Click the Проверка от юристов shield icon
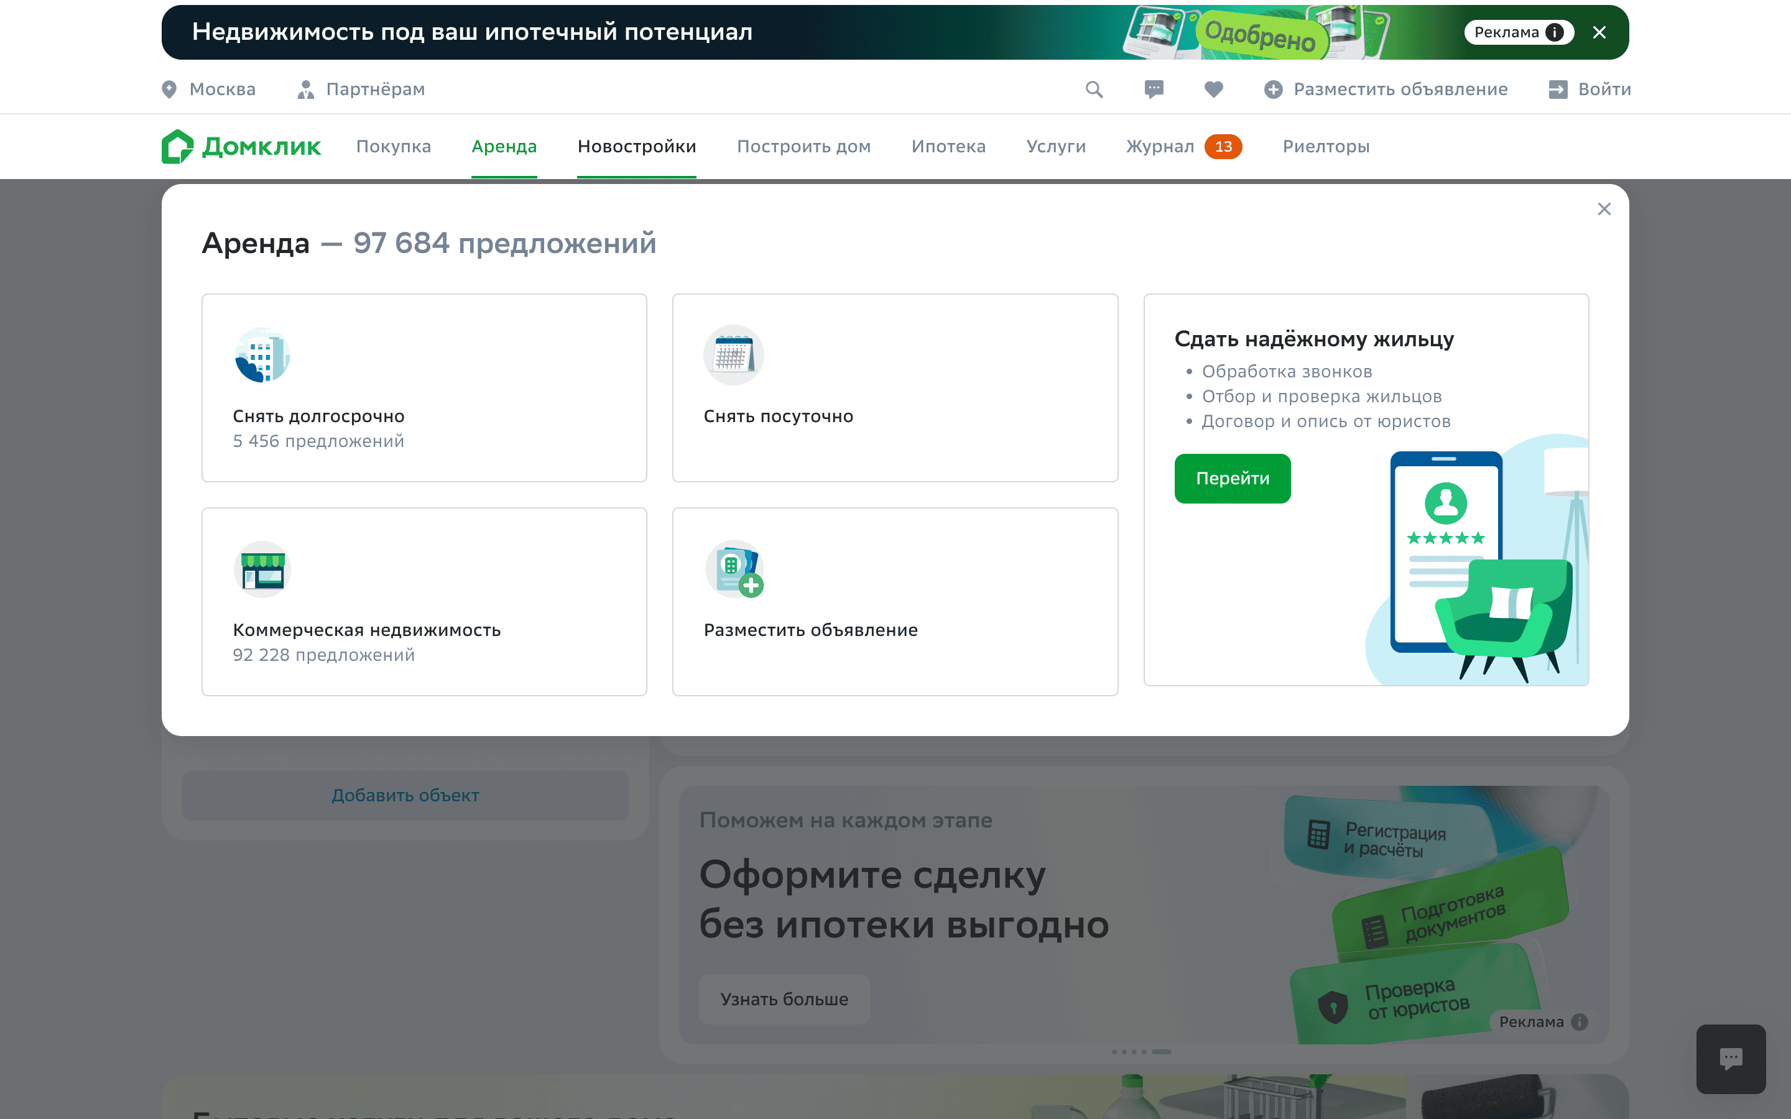The height and width of the screenshot is (1119, 1791). (1333, 1007)
